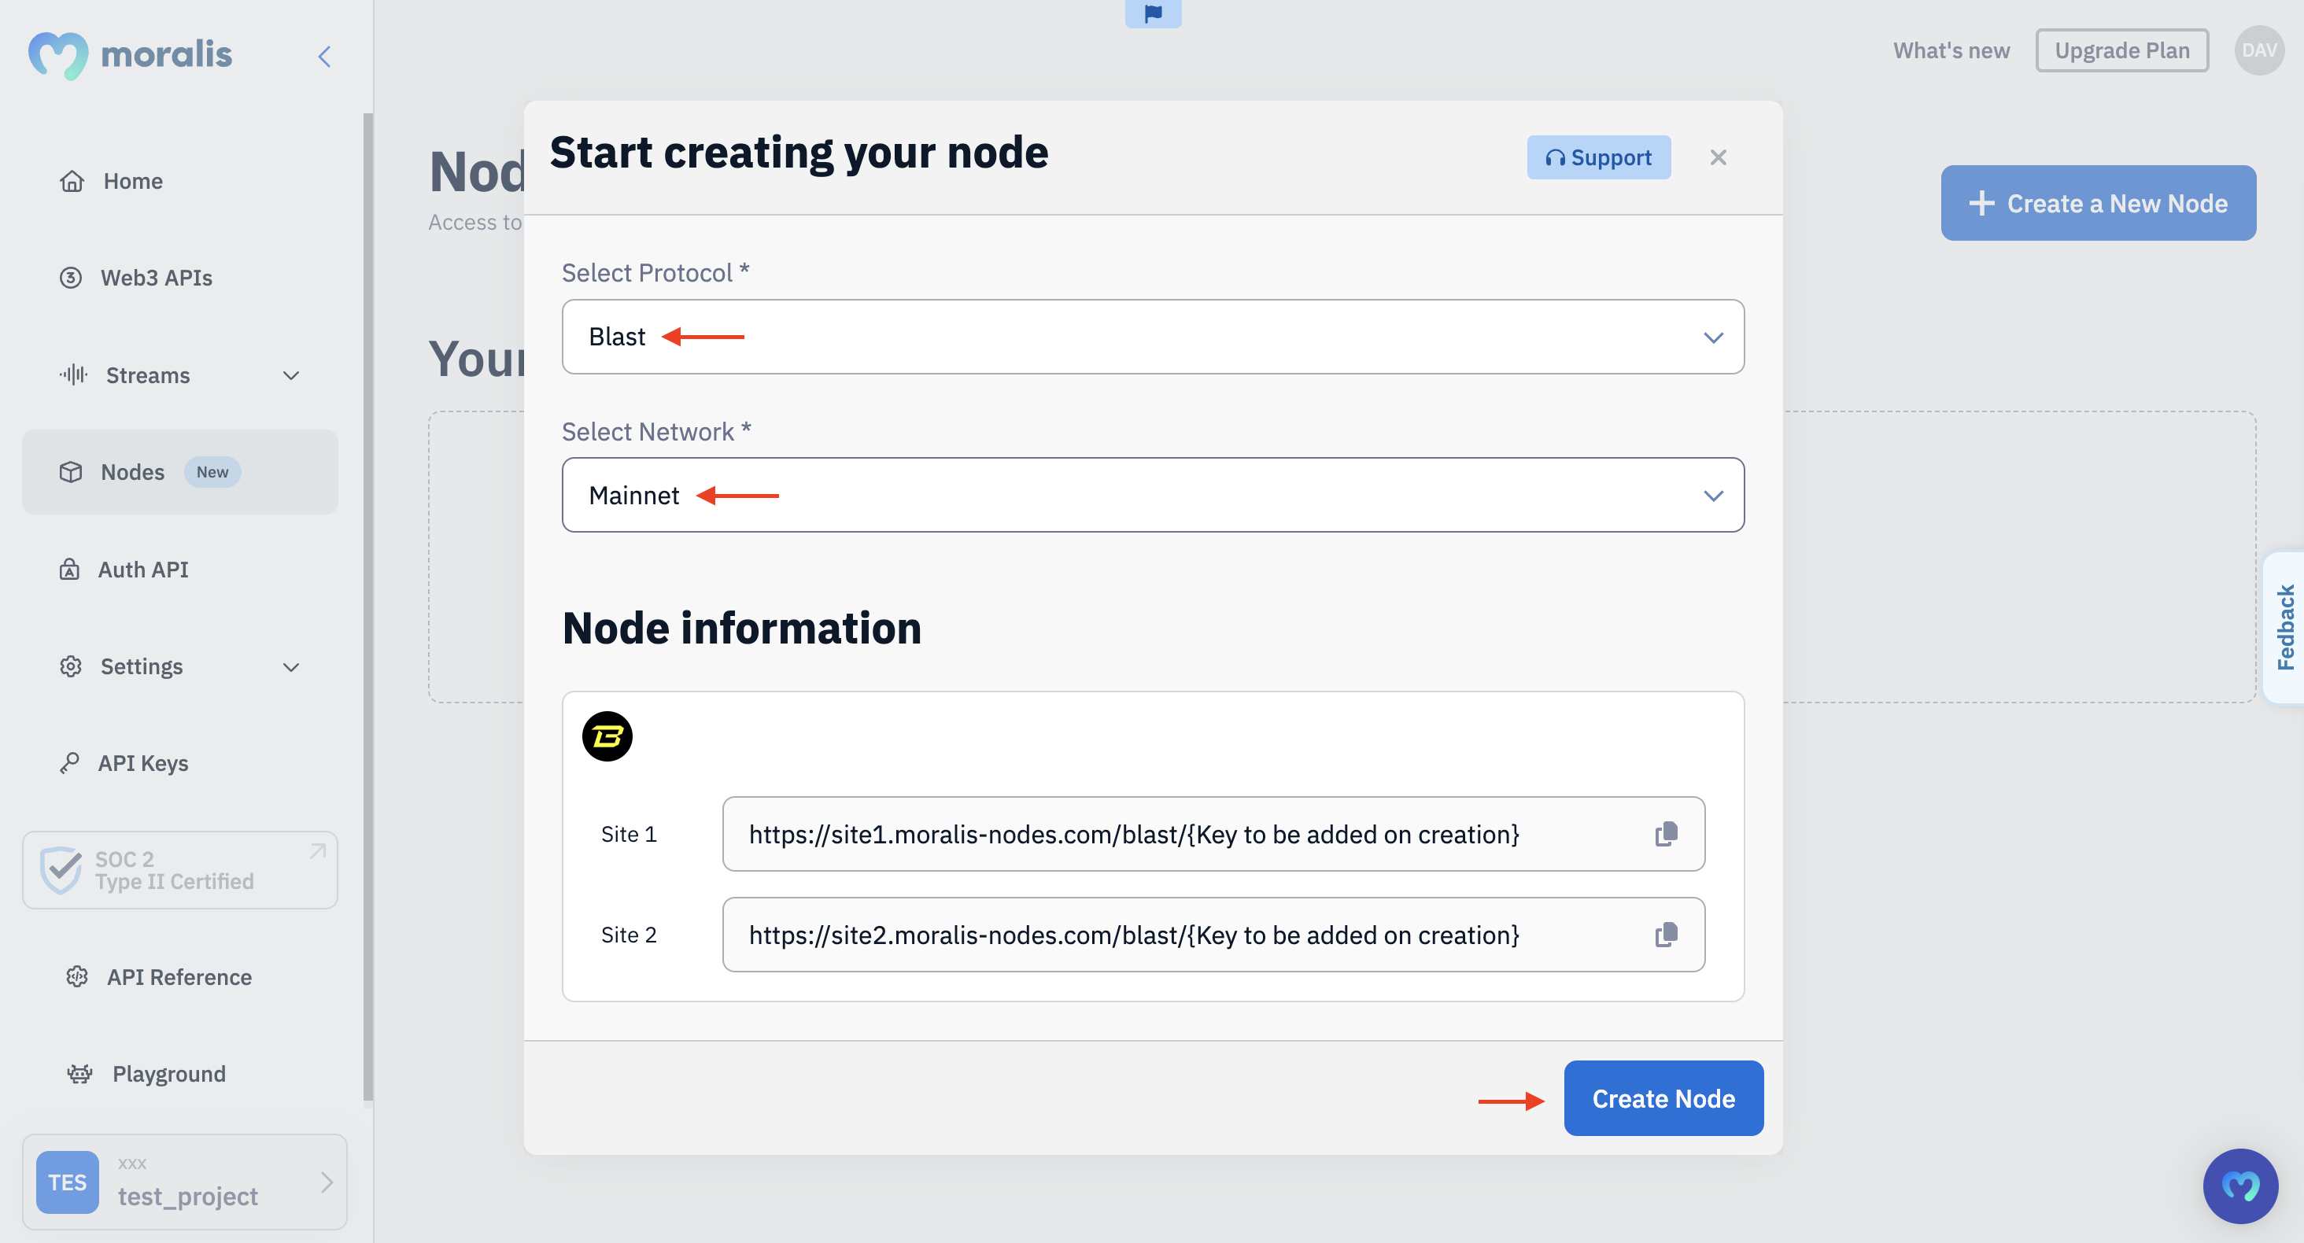The height and width of the screenshot is (1243, 2304).
Task: Click the Blast protocol icon in node info
Action: pos(607,735)
